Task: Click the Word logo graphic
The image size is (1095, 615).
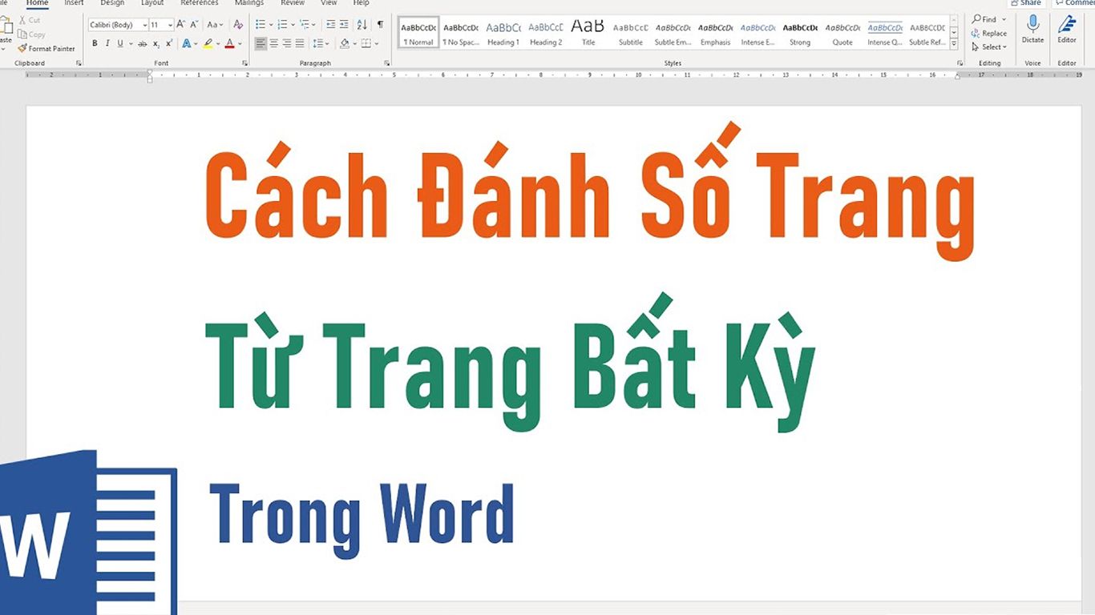Action: 88,533
